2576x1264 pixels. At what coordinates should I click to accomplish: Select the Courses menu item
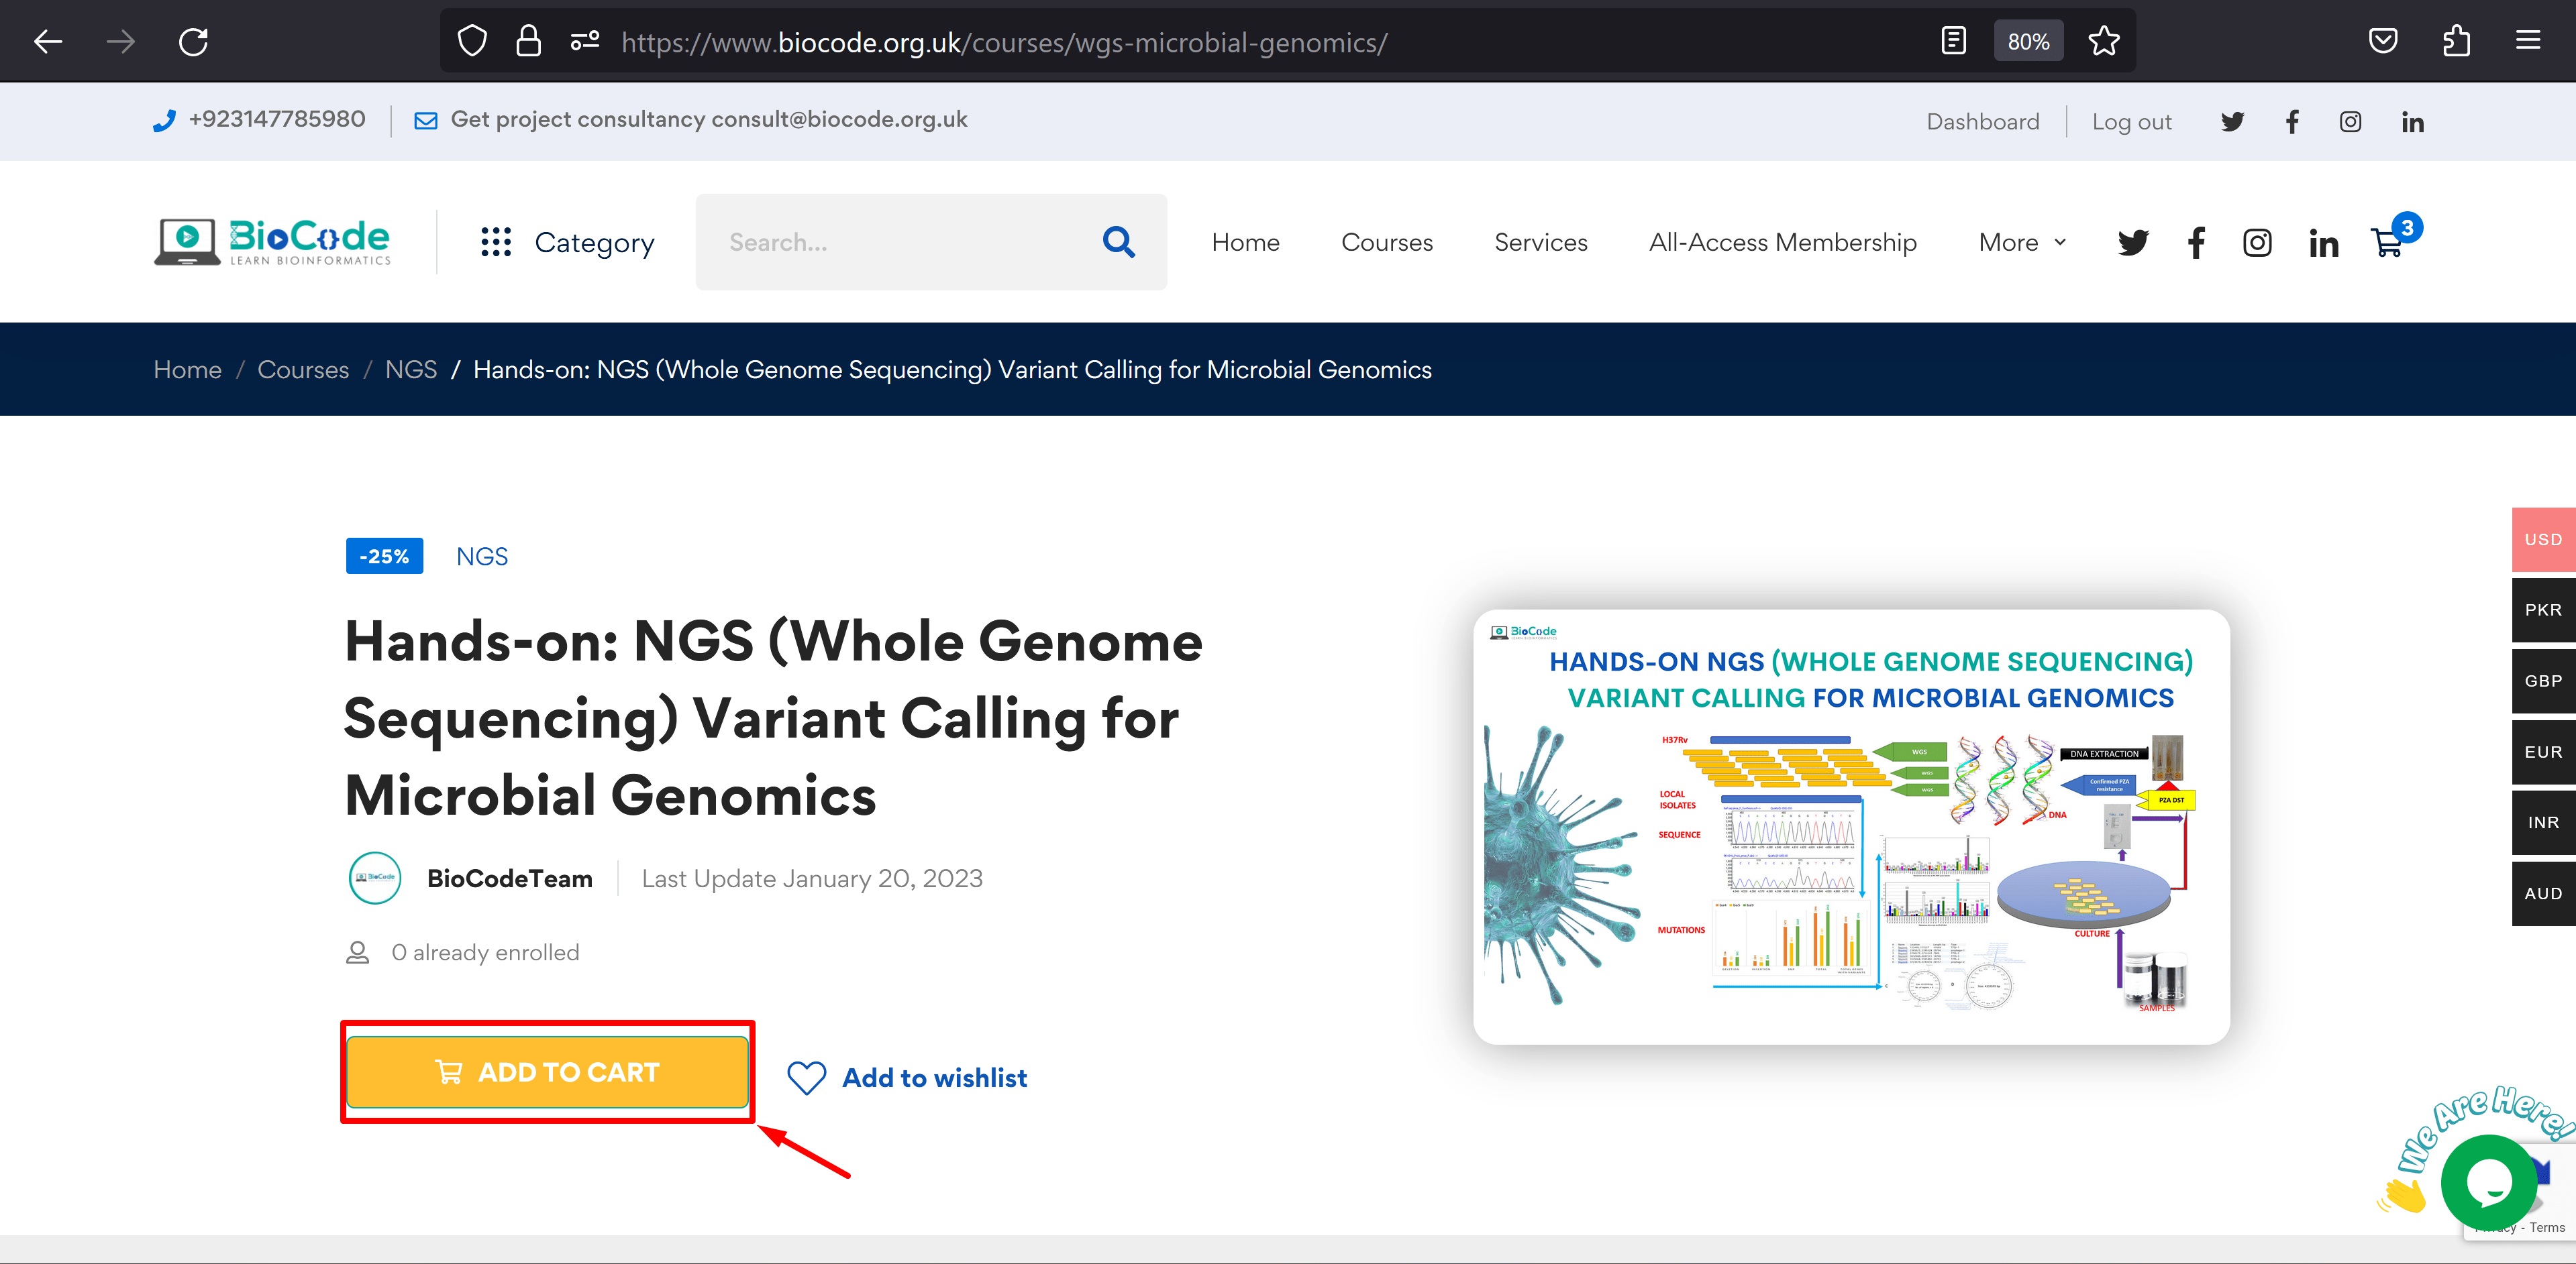pos(1386,241)
